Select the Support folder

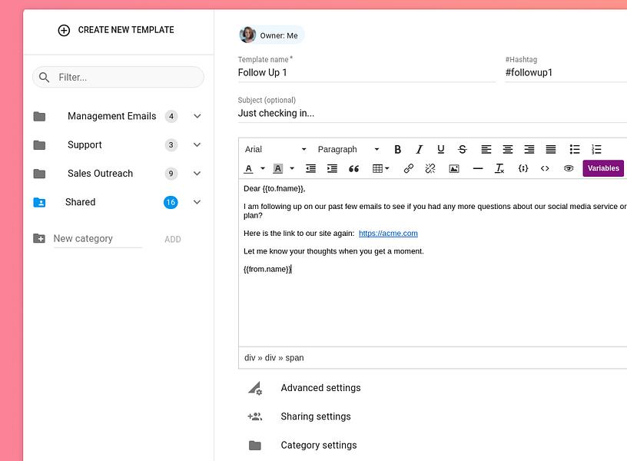click(x=85, y=145)
